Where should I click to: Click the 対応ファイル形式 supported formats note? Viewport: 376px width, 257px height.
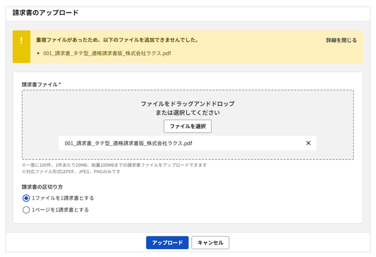pyautogui.click(x=71, y=172)
